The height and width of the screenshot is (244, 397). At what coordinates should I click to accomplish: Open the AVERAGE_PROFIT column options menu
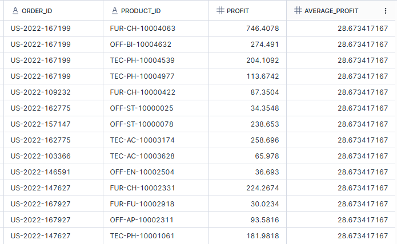[387, 11]
